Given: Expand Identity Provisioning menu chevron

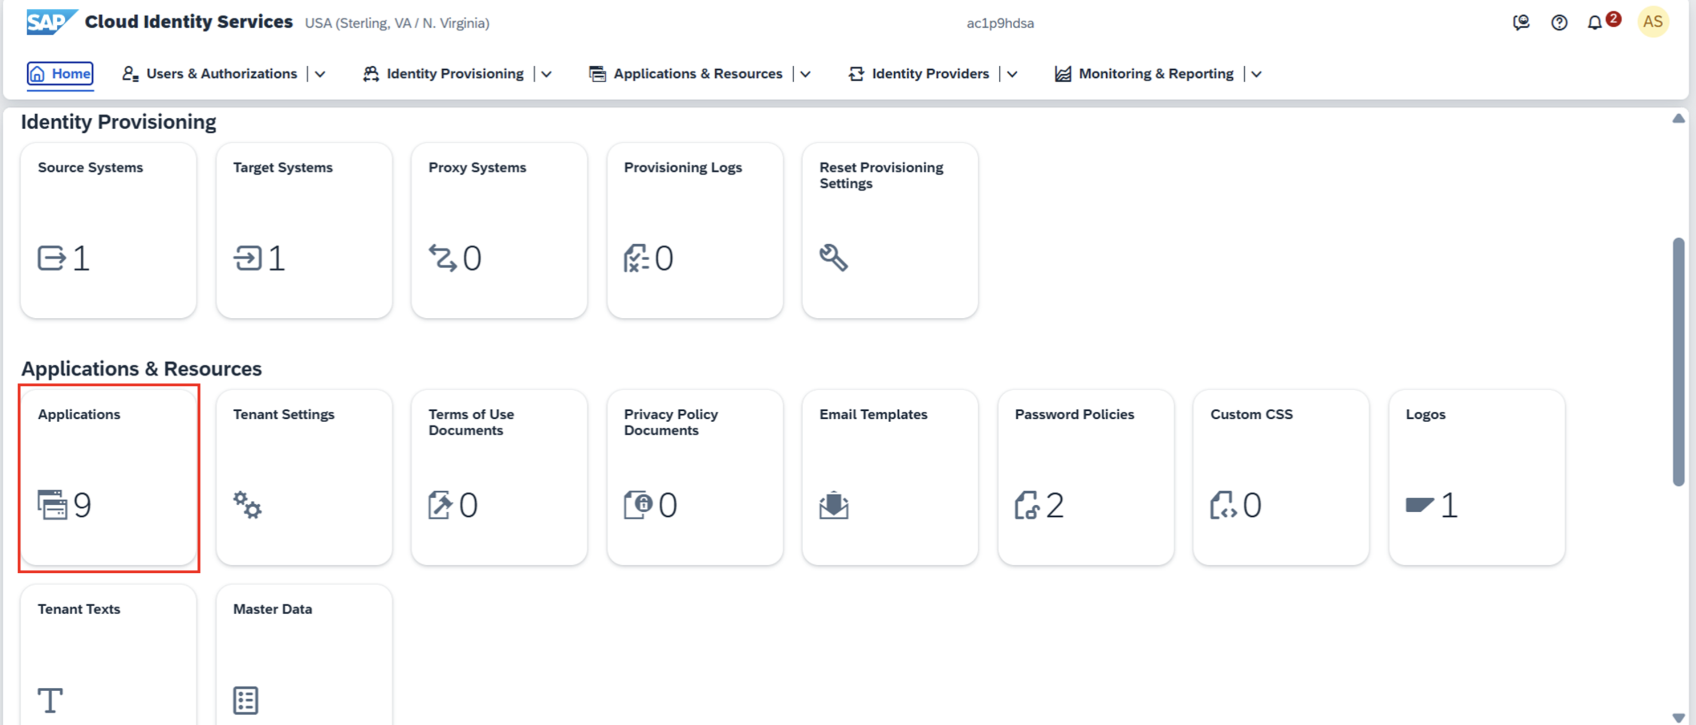Looking at the screenshot, I should click(546, 75).
